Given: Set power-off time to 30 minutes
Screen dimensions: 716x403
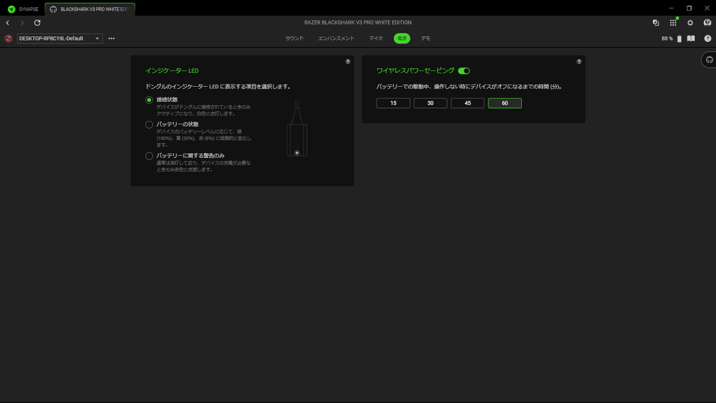Looking at the screenshot, I should [x=431, y=103].
